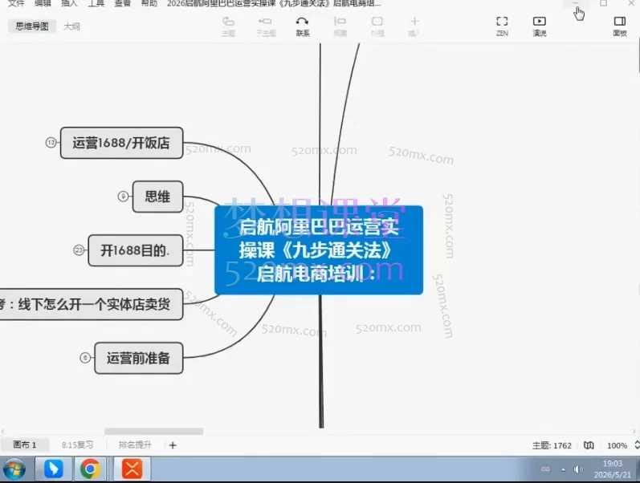
Task: Open the 工具 menu
Action: point(96,3)
